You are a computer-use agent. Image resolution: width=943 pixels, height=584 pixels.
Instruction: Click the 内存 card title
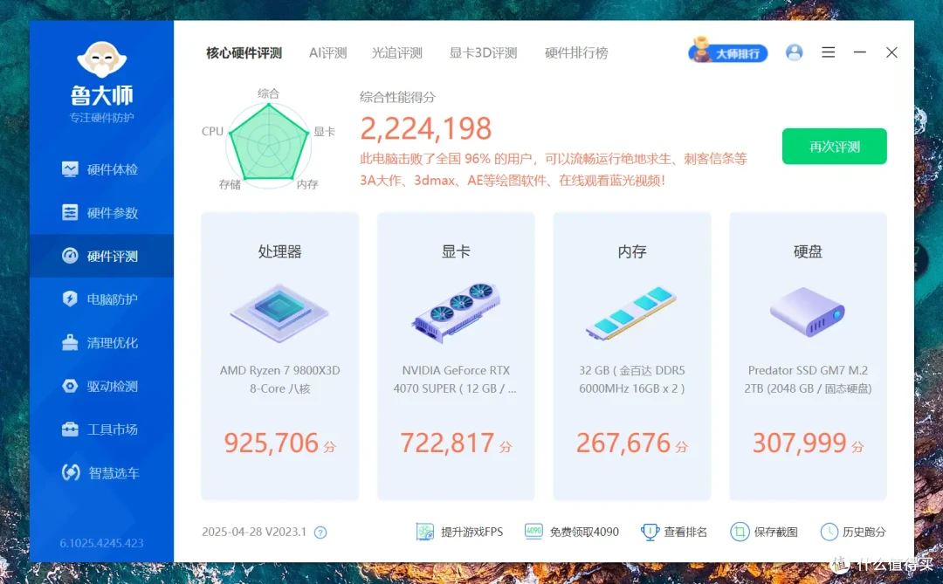631,251
